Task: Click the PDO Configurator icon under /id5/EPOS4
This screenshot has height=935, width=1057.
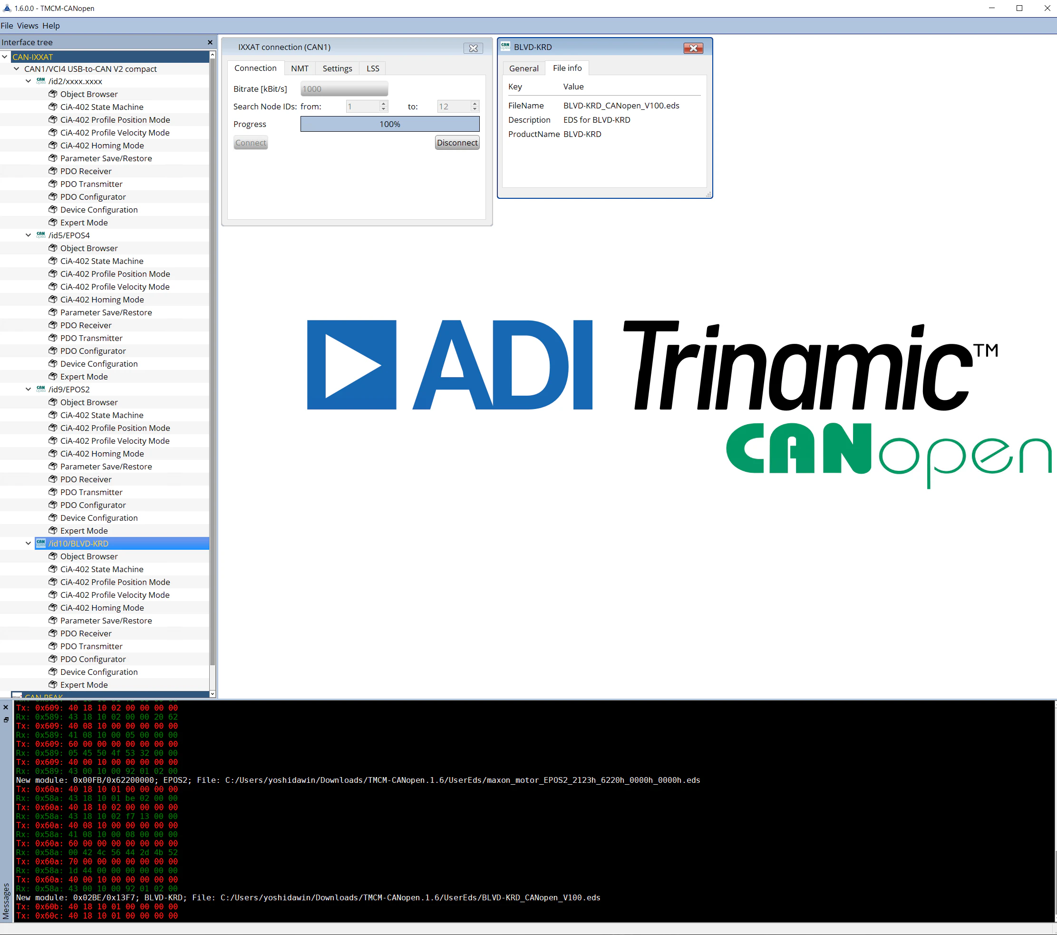Action: pos(53,351)
